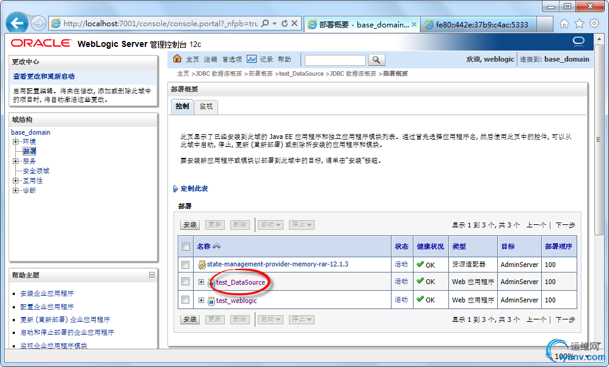Click the page vertical scrollbar thumb
This screenshot has height=367, width=609.
click(599, 139)
